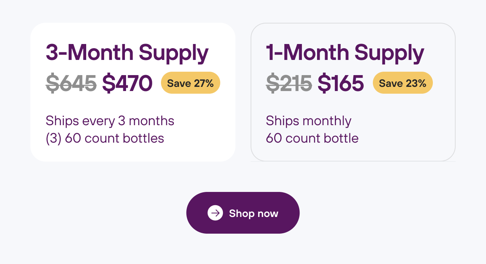486x264 pixels.
Task: Click the '(3) 60 count bottles' text
Action: 105,138
